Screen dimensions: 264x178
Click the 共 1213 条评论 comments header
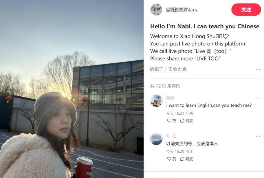point(165,86)
